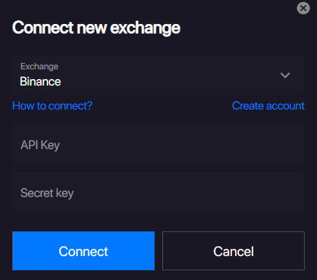Click the Connect new exchange heading
317x280 pixels.
pos(96,28)
